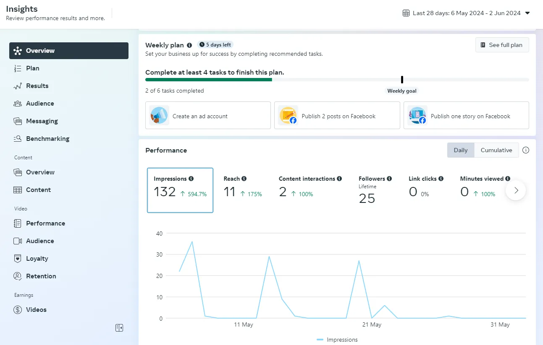The width and height of the screenshot is (543, 345).
Task: Click the info icon next to Weekly plan
Action: click(189, 45)
